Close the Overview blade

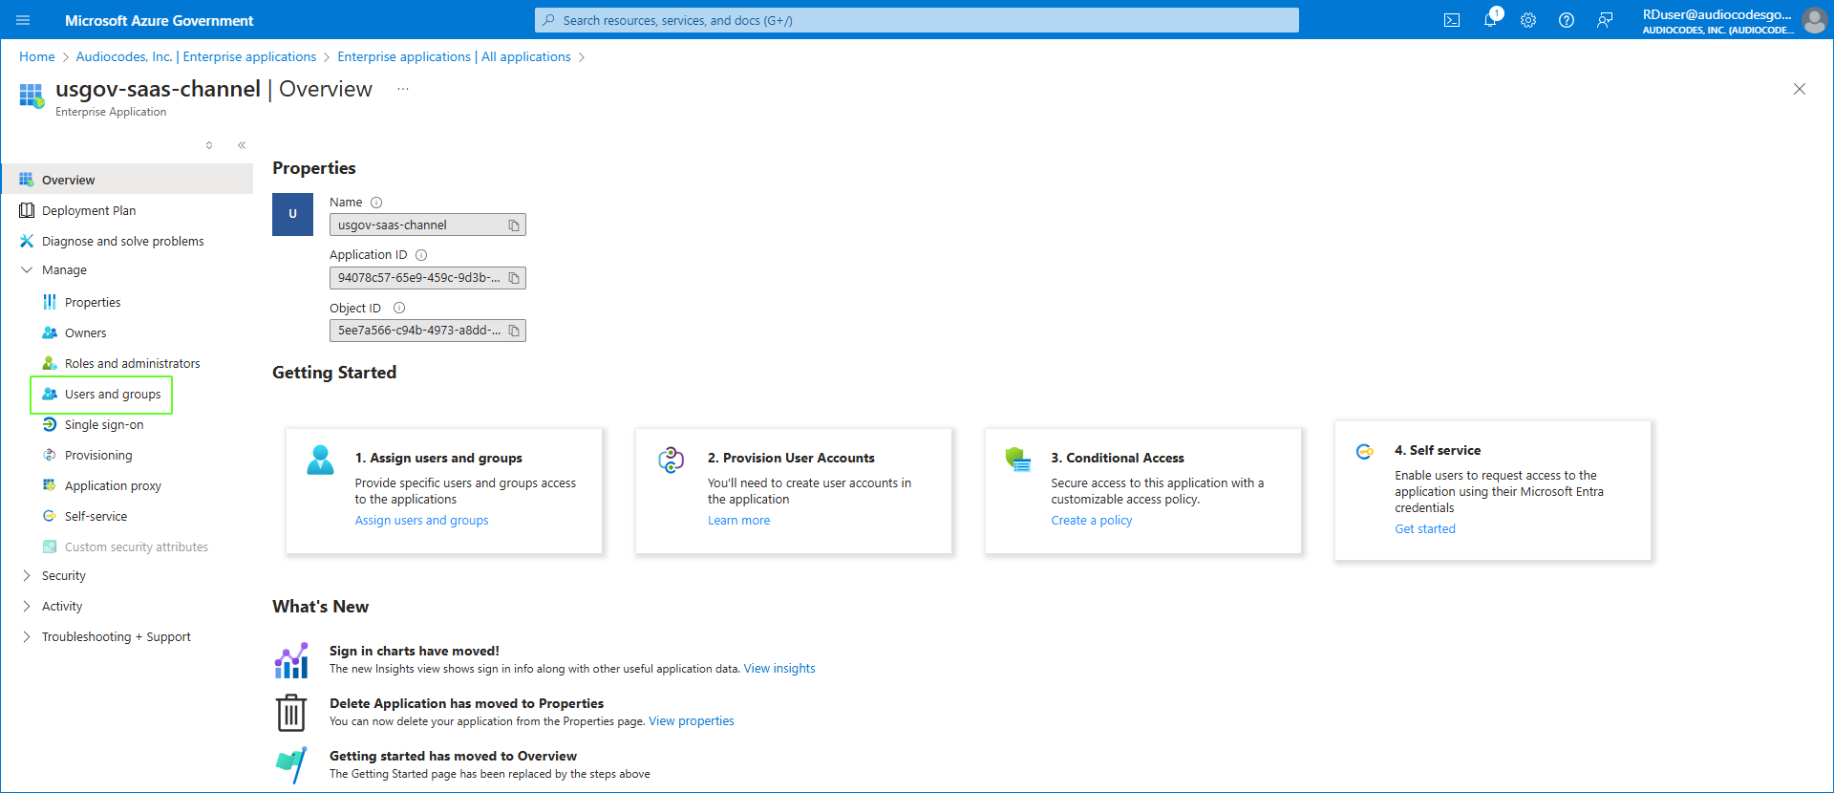pos(1800,89)
